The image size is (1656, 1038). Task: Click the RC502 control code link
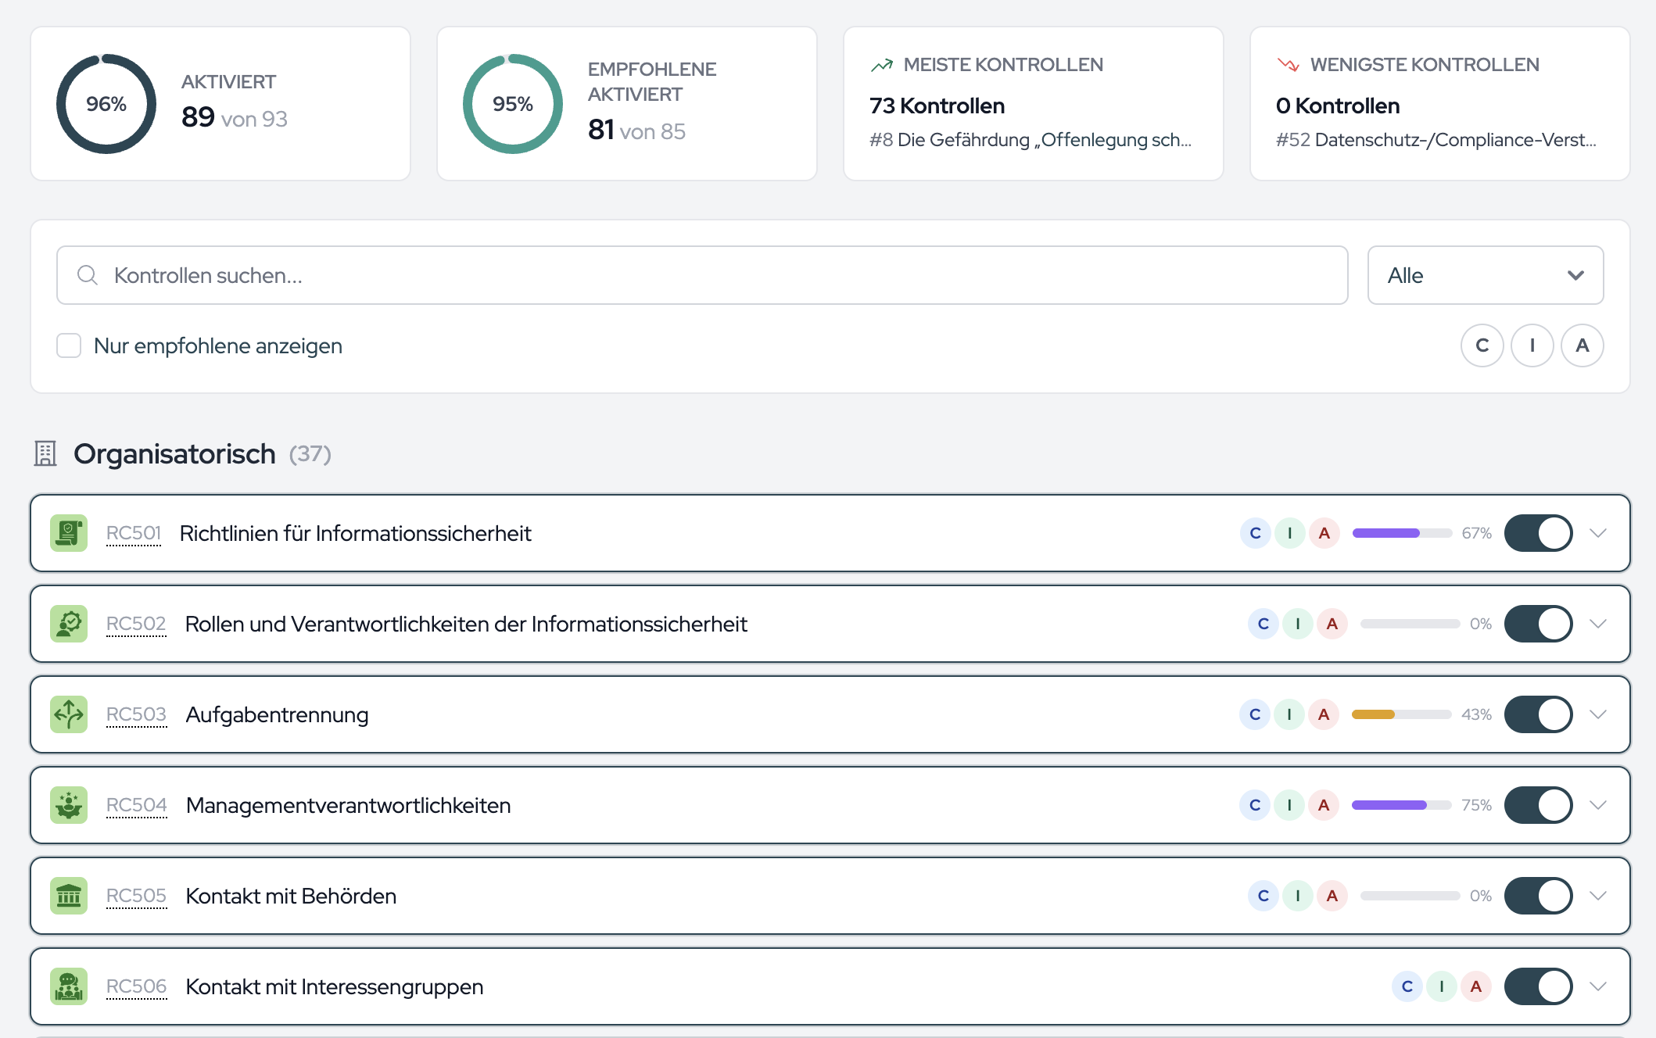pos(136,624)
